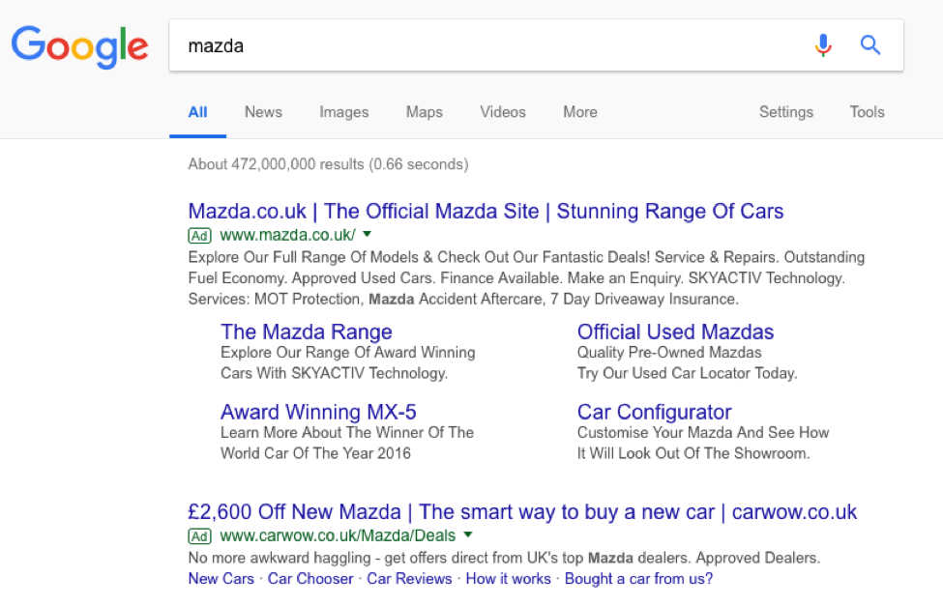
Task: Switch to the Maps tab
Action: (x=424, y=112)
